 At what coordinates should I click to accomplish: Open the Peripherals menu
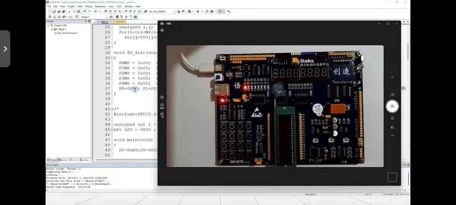pos(100,6)
